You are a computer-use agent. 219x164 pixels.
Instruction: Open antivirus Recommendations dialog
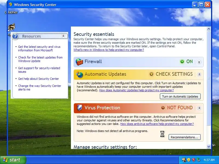pyautogui.click(x=185, y=137)
